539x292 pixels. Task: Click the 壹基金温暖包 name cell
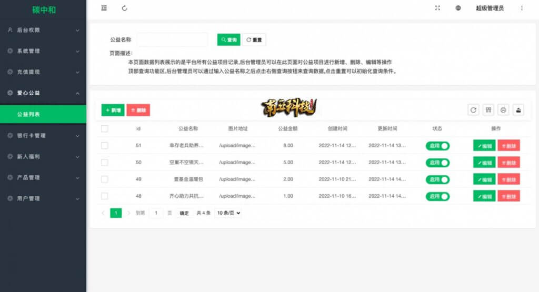[188, 179]
